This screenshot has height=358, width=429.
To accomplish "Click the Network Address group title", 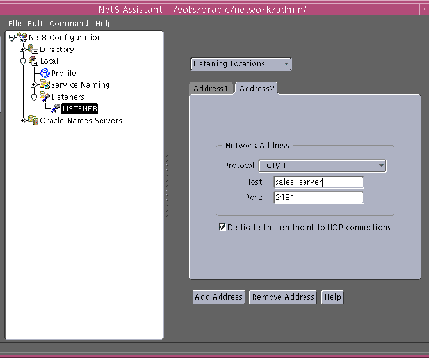I will click(257, 146).
